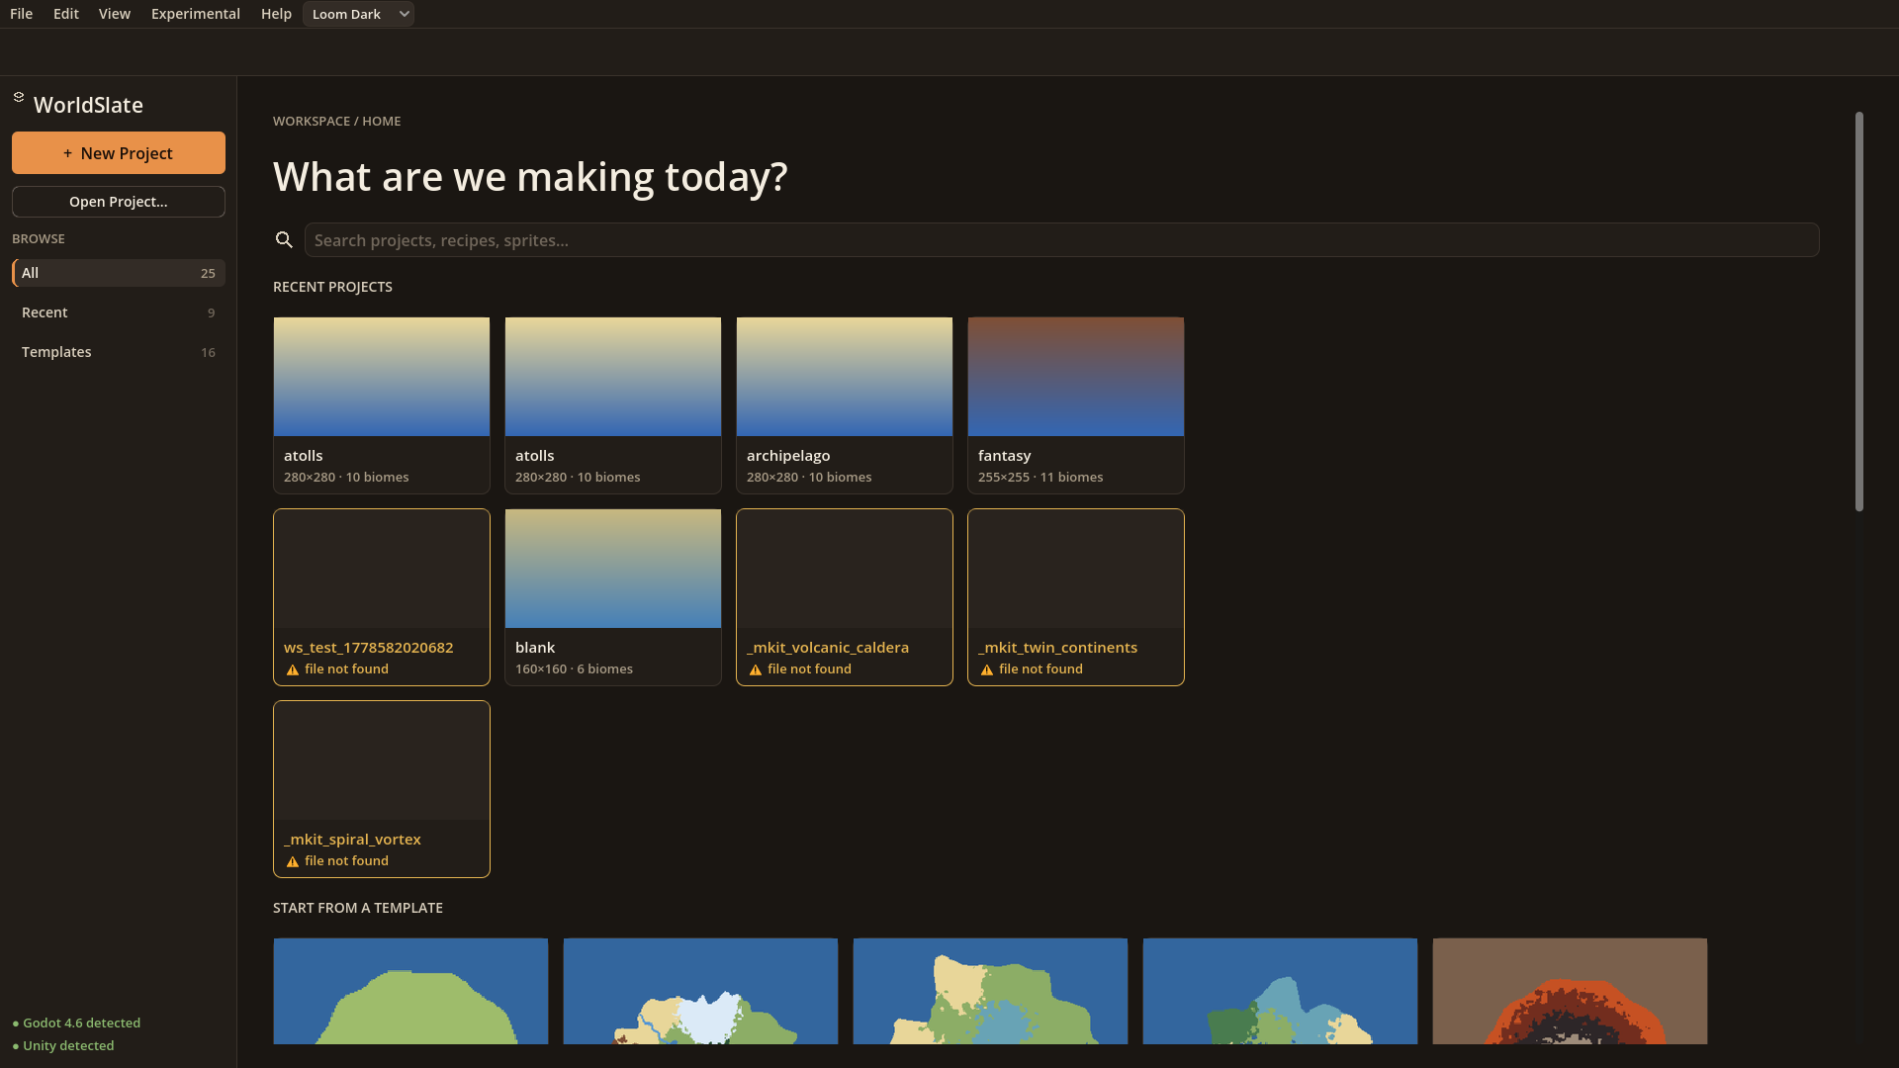The width and height of the screenshot is (1899, 1068).
Task: Open the _mkit_spiral_vortex project card
Action: (382, 789)
